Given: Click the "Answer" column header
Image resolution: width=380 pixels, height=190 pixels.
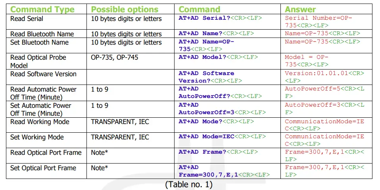Looking at the screenshot, I should click(301, 9).
